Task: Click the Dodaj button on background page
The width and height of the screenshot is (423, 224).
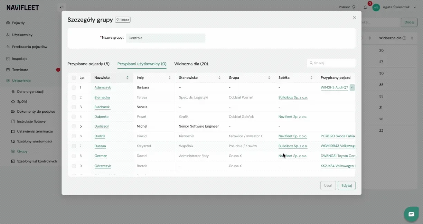Action: tap(409, 22)
